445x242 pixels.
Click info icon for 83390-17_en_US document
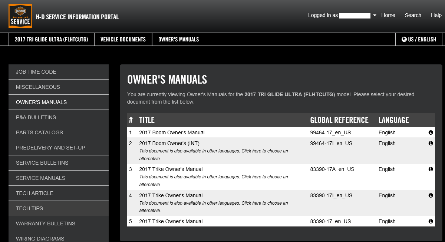[431, 221]
